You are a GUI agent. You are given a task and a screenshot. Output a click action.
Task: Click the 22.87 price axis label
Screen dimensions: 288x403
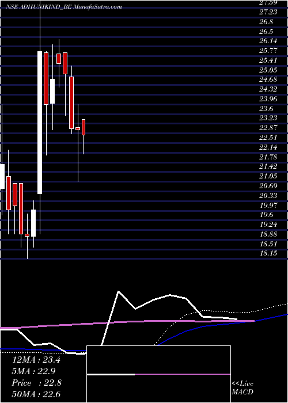[x=268, y=128]
